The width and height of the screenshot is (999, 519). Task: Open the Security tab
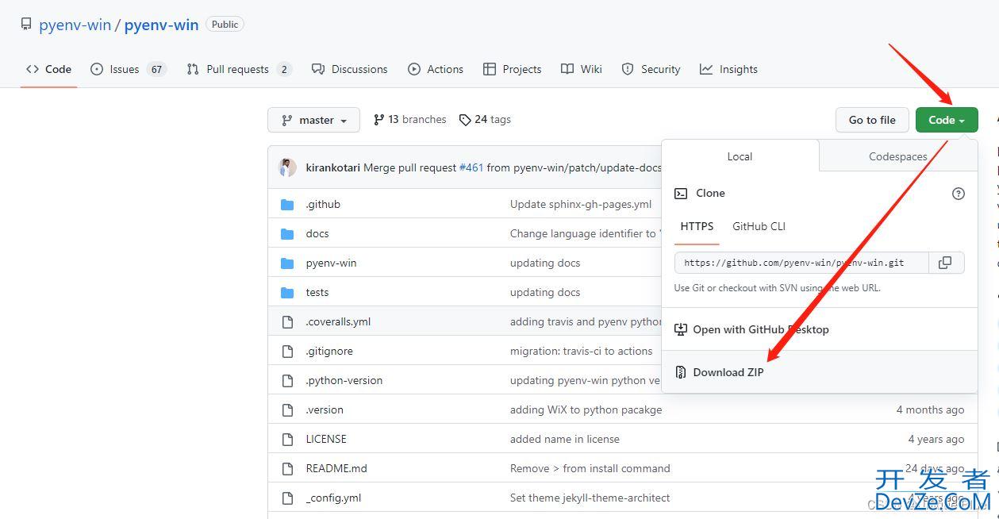651,69
